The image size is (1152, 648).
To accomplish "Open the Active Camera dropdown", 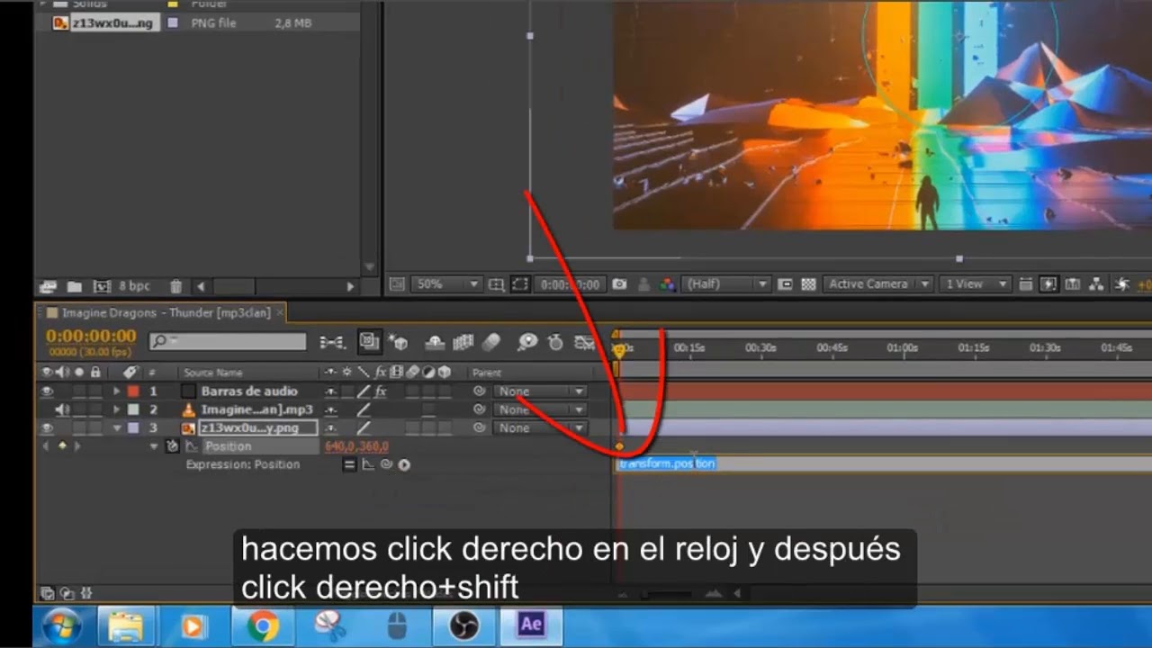I will [x=877, y=284].
